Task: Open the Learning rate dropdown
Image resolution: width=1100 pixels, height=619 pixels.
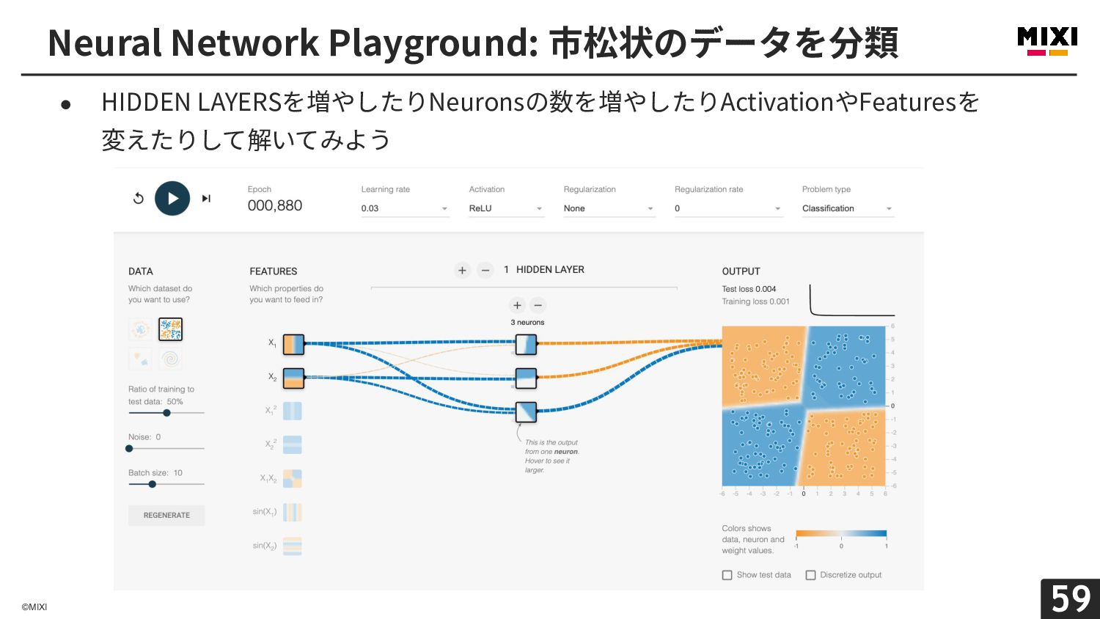Action: click(x=405, y=208)
